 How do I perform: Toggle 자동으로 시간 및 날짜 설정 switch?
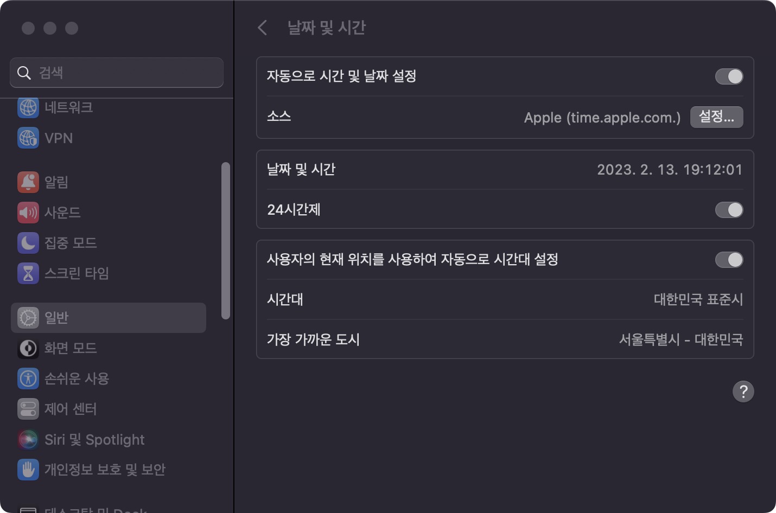point(729,76)
